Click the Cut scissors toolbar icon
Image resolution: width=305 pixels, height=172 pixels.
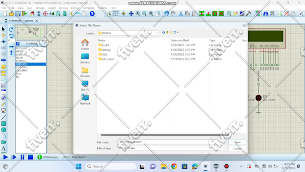click(181, 13)
